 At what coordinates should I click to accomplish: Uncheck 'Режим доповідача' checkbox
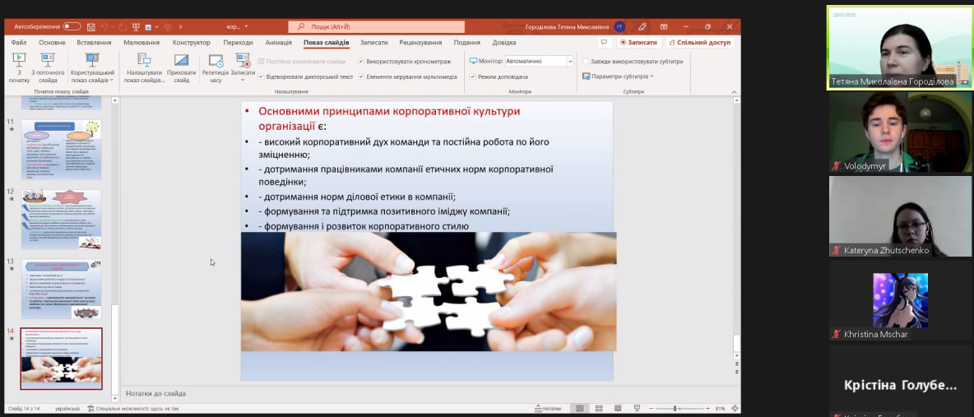(x=472, y=76)
